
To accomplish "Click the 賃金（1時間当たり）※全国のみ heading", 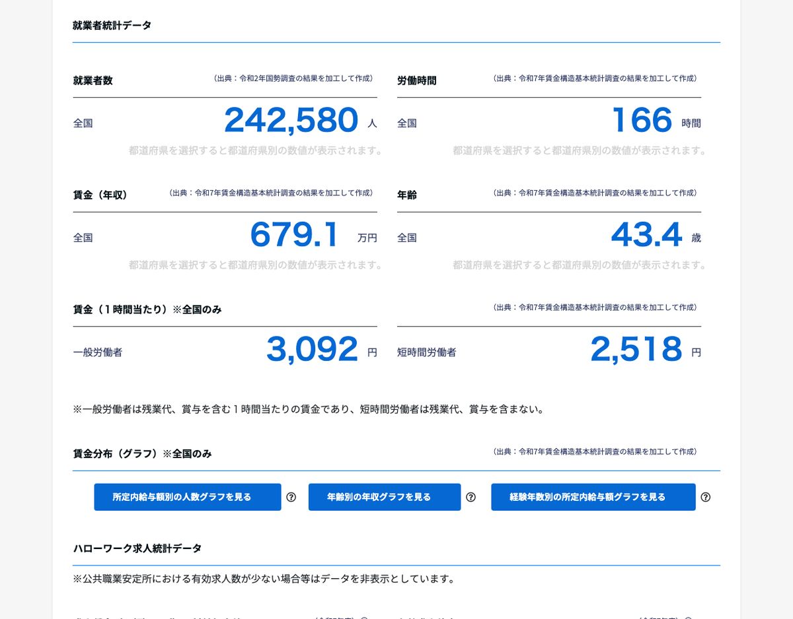I will [147, 309].
